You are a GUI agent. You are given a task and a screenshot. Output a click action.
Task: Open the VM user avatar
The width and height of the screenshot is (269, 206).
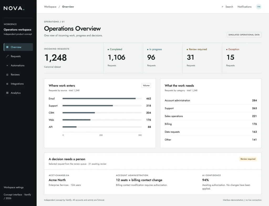(259, 7)
